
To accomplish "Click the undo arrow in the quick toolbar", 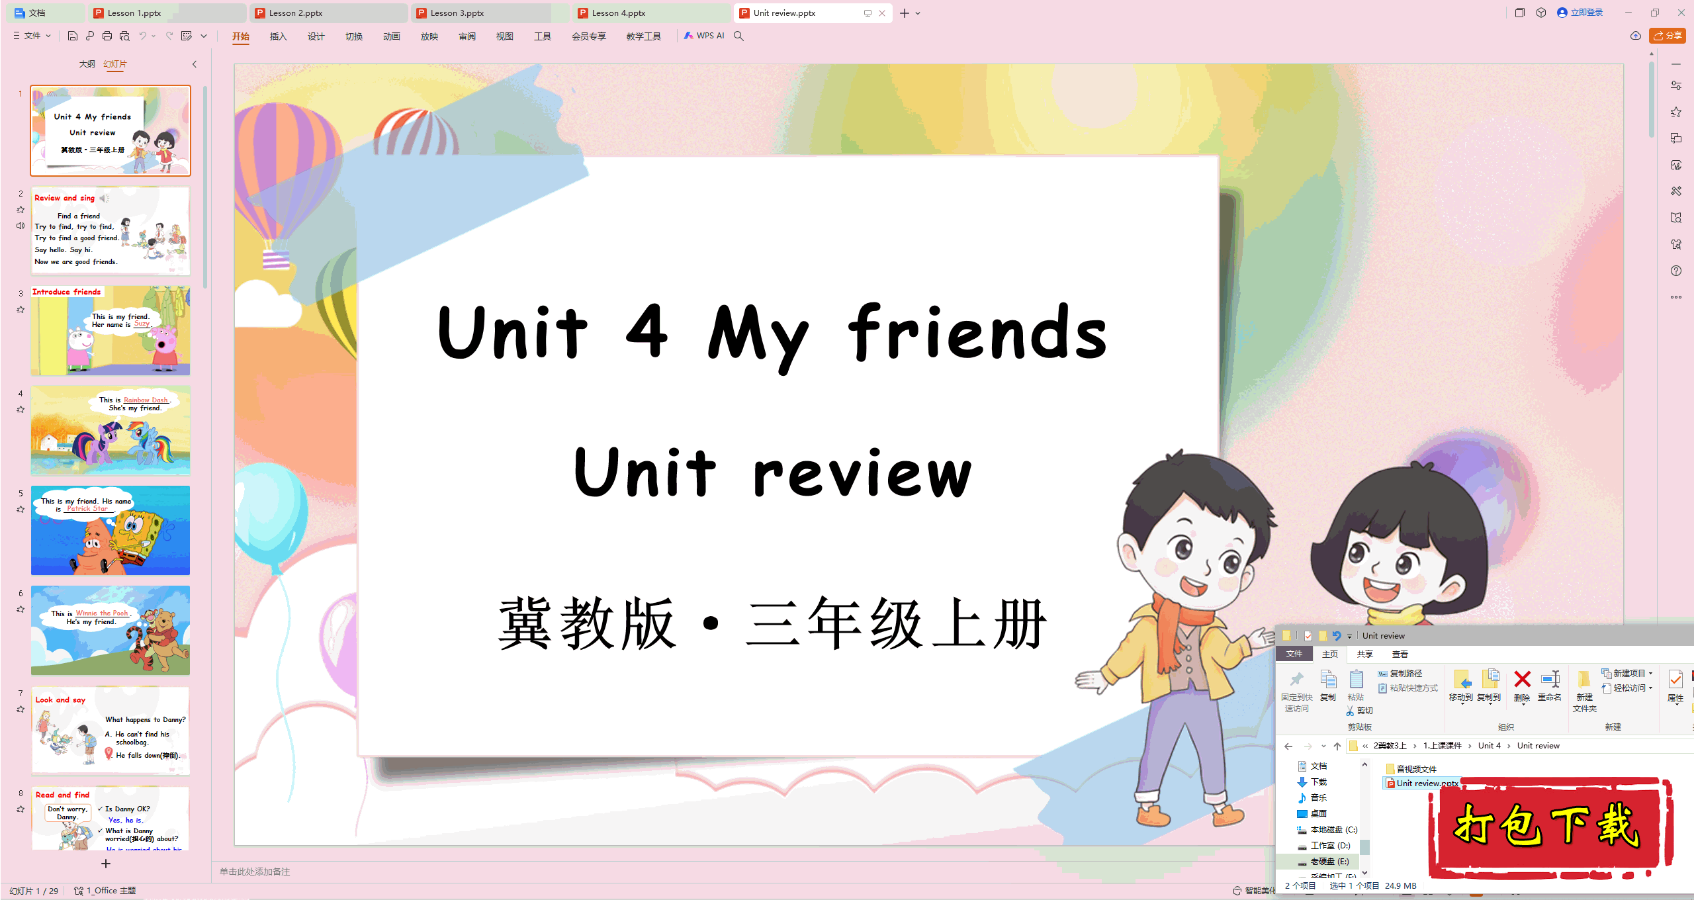I will [142, 36].
